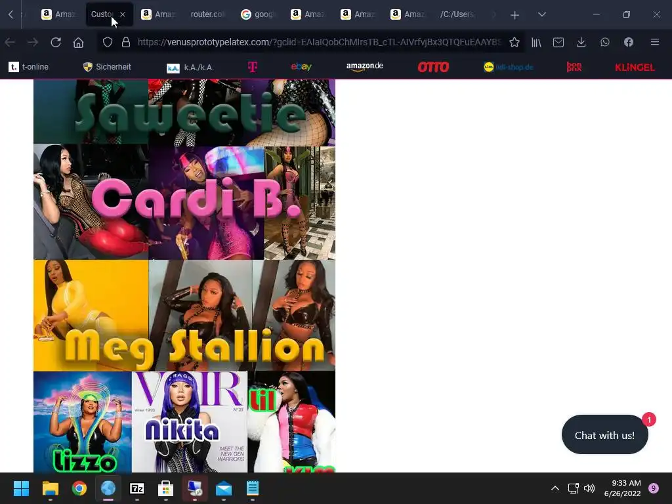This screenshot has width=672, height=504.
Task: Expand the list all tabs chevron
Action: [541, 14]
